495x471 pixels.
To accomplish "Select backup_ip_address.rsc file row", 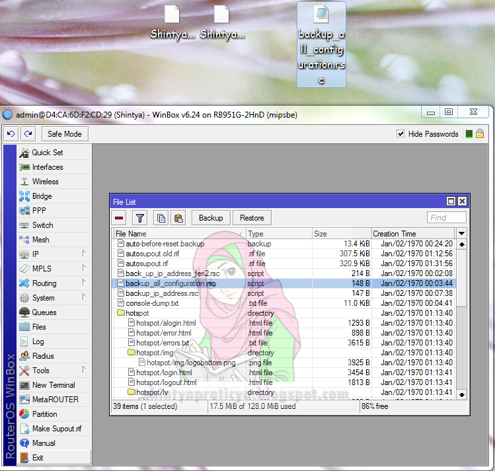I will tap(284, 293).
